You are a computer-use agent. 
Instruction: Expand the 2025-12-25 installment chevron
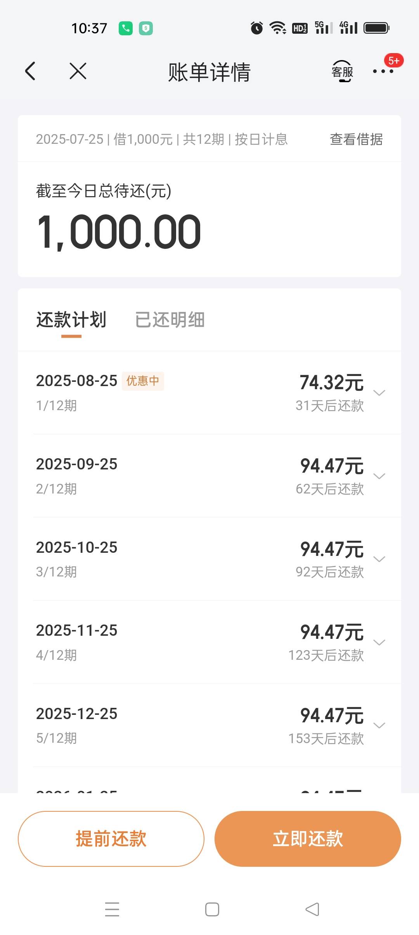coord(379,725)
